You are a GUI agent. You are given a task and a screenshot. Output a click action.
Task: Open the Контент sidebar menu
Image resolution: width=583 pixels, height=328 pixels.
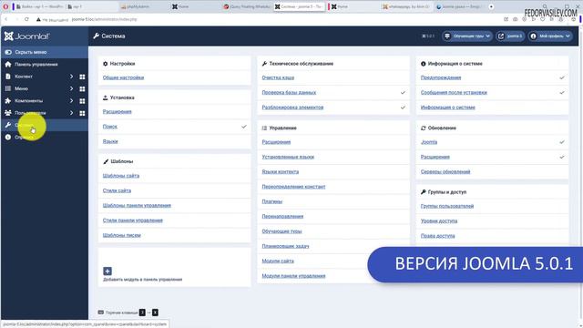coord(24,77)
